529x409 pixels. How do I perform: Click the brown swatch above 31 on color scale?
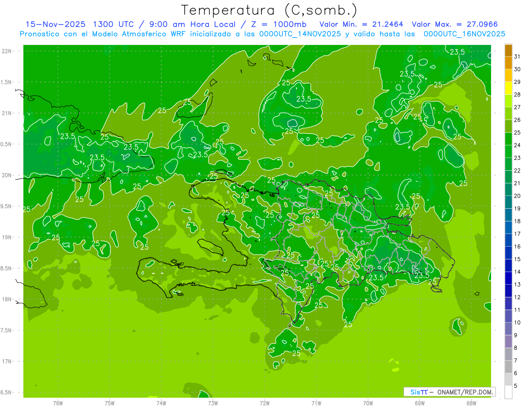[x=508, y=50]
